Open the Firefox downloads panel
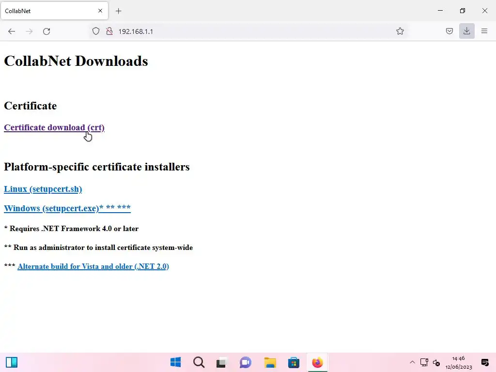Image resolution: width=496 pixels, height=372 pixels. click(x=466, y=31)
